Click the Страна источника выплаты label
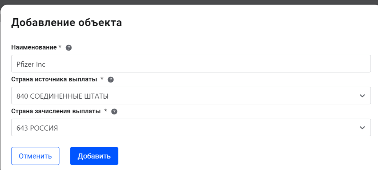Viewport: 378px width, 170px height. pyautogui.click(x=54, y=79)
